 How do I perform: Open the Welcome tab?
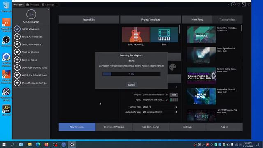pos(18,5)
